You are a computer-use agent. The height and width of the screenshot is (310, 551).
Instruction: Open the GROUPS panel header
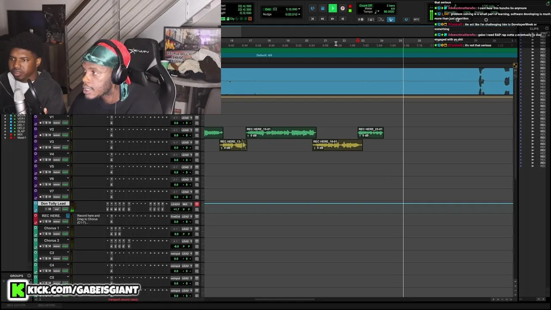(x=16, y=276)
